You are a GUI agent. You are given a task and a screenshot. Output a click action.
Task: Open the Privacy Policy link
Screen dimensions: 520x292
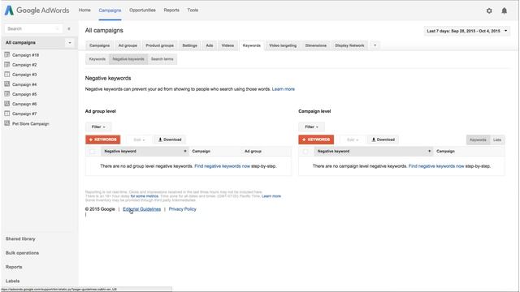coord(182,209)
